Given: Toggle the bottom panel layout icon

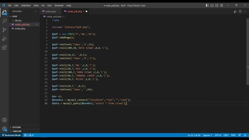Looking at the screenshot, I should click(212, 5).
